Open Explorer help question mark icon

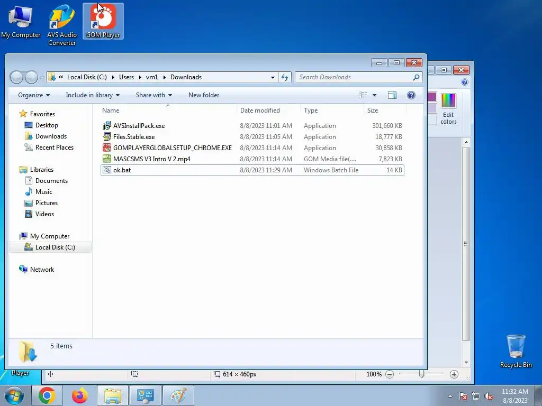pyautogui.click(x=411, y=95)
